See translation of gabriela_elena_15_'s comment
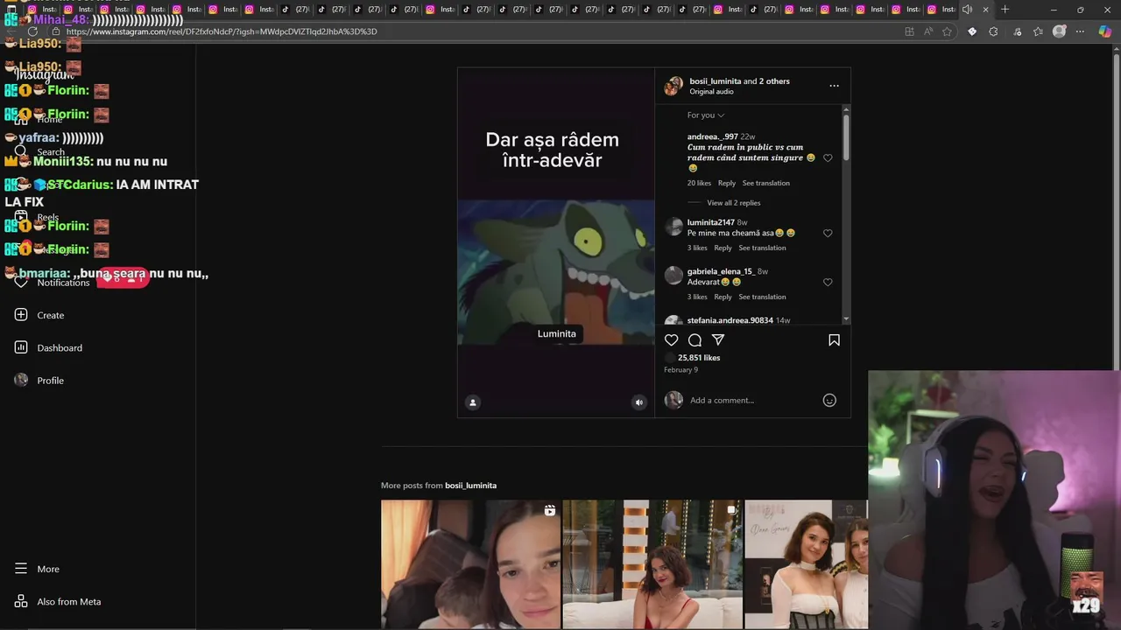 pyautogui.click(x=762, y=297)
